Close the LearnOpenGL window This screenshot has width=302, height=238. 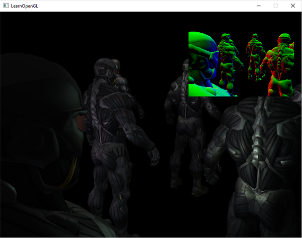[292, 6]
